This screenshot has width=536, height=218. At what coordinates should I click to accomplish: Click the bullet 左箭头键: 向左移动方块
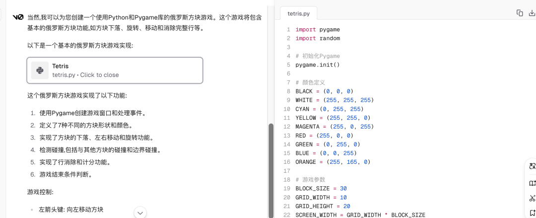pos(71,210)
